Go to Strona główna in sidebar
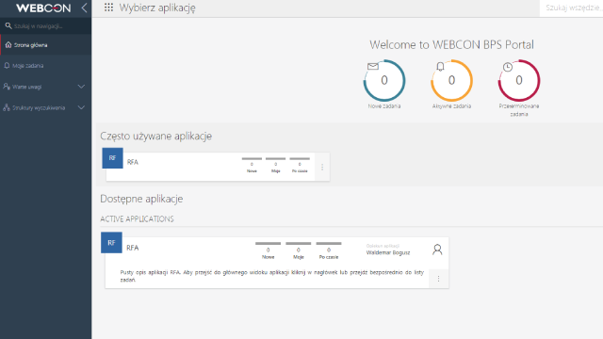The height and width of the screenshot is (339, 603). 46,45
